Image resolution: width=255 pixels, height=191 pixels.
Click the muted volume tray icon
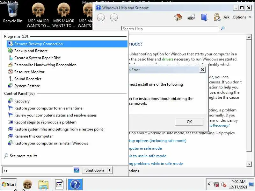click(x=224, y=185)
